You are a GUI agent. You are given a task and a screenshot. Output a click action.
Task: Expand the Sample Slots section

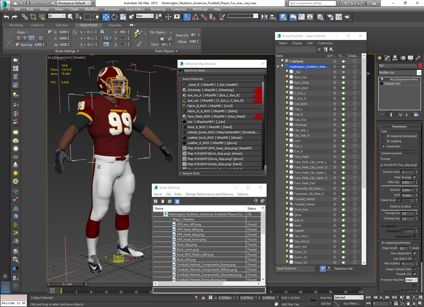tap(180, 173)
